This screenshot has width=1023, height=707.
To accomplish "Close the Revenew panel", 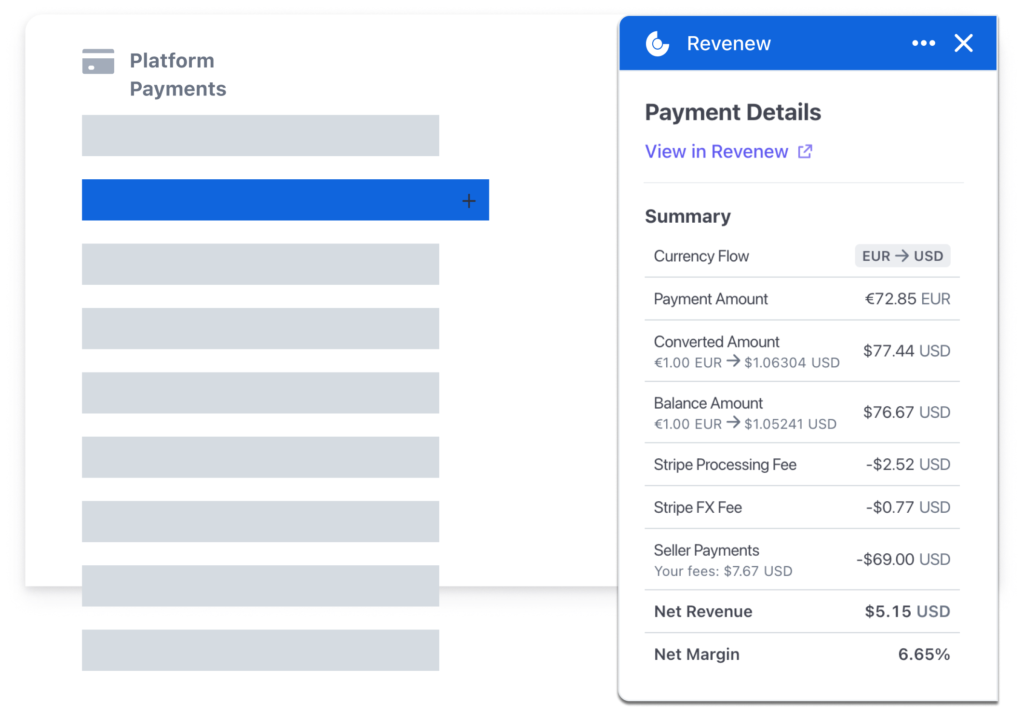I will pos(963,43).
